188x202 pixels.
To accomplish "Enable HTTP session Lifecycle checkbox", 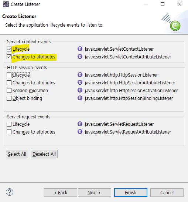I will (x=9, y=75).
